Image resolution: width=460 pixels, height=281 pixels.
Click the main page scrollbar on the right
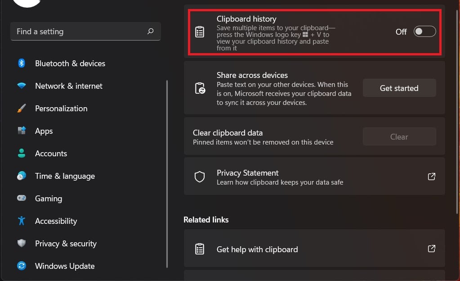tap(457, 112)
